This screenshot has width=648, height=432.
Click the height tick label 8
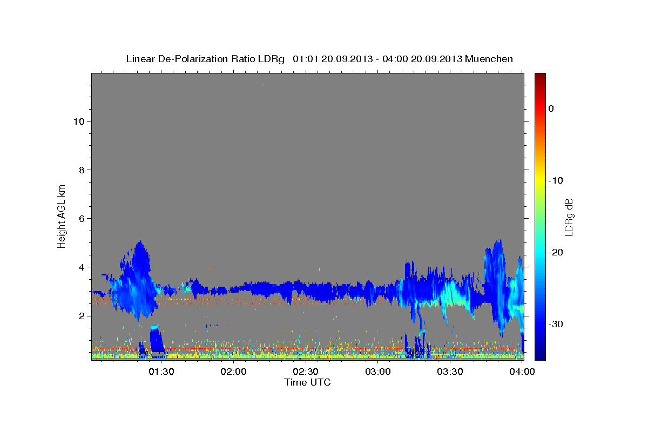(x=81, y=170)
